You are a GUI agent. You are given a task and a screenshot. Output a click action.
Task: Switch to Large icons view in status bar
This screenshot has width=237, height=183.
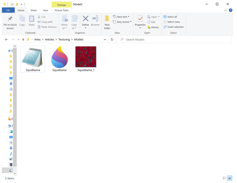[x=230, y=178]
